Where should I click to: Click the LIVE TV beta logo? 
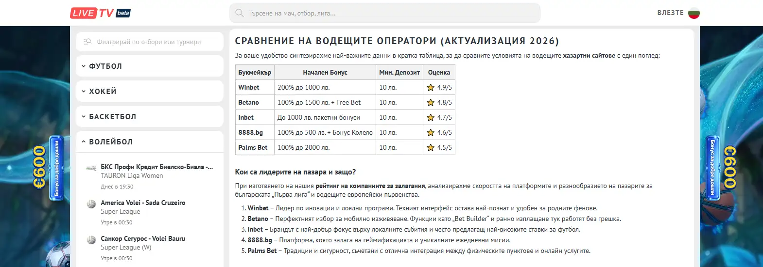101,13
